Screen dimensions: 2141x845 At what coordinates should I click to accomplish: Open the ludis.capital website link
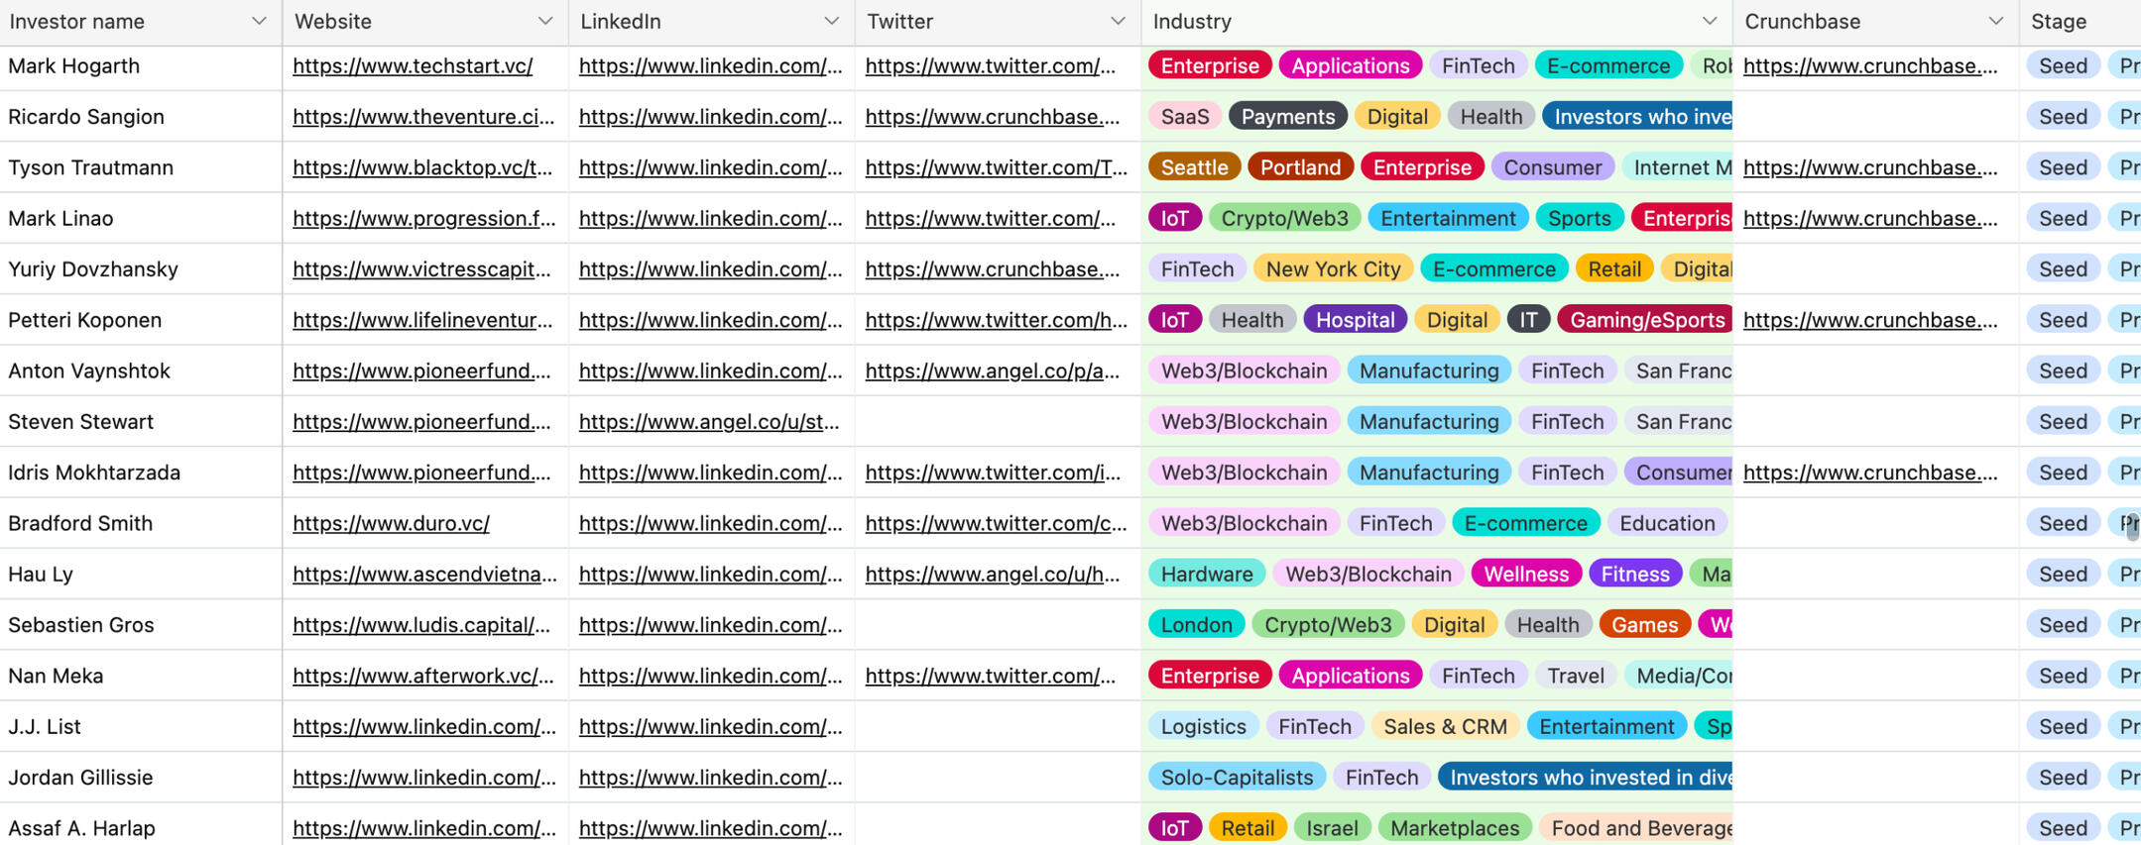(x=421, y=625)
